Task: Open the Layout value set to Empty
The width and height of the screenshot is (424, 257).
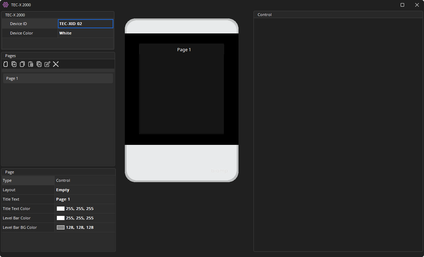Action: click(85, 190)
